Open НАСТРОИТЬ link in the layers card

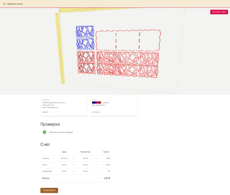coord(96,112)
